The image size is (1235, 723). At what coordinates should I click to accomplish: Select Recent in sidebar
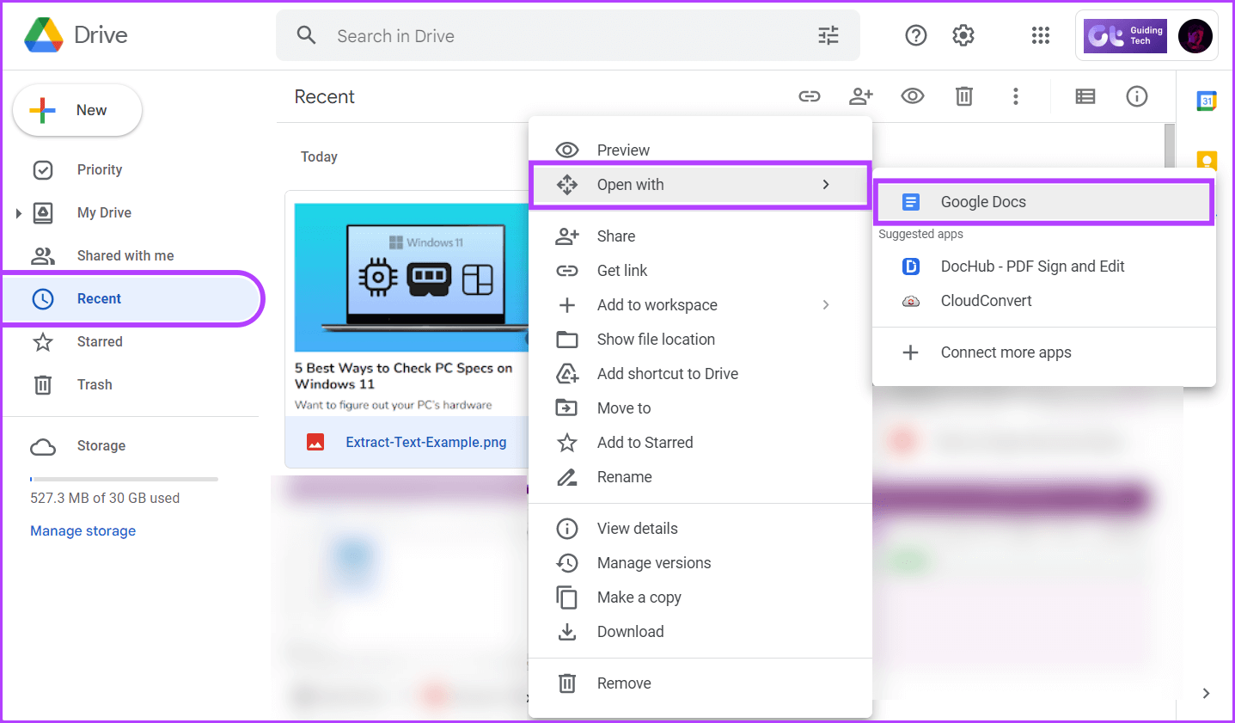(x=132, y=298)
